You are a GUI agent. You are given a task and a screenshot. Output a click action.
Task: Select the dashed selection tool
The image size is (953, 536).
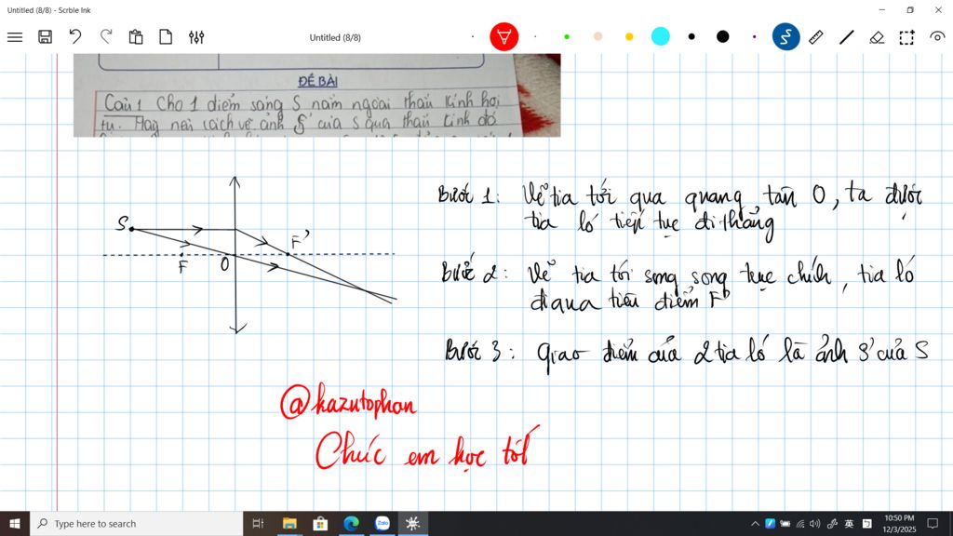pyautogui.click(x=906, y=37)
